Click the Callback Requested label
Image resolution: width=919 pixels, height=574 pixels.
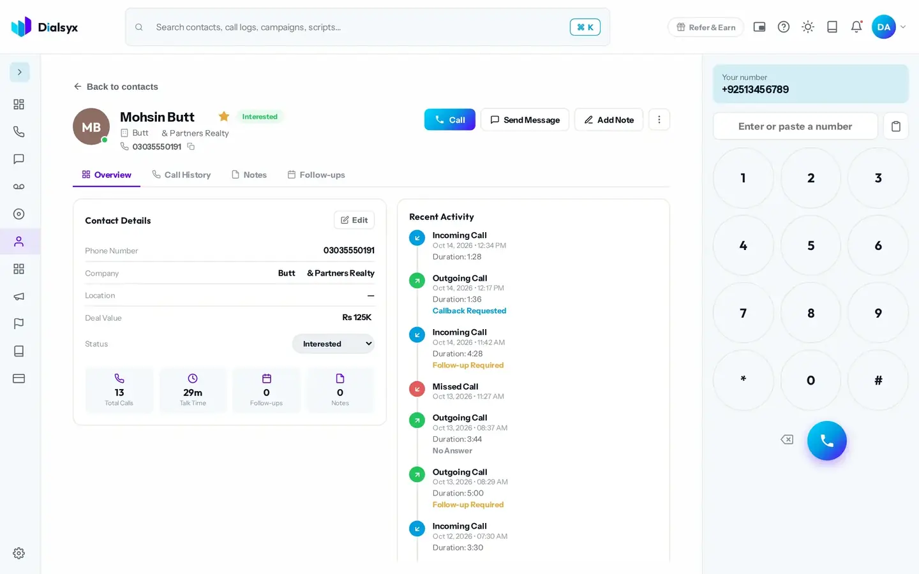click(469, 311)
